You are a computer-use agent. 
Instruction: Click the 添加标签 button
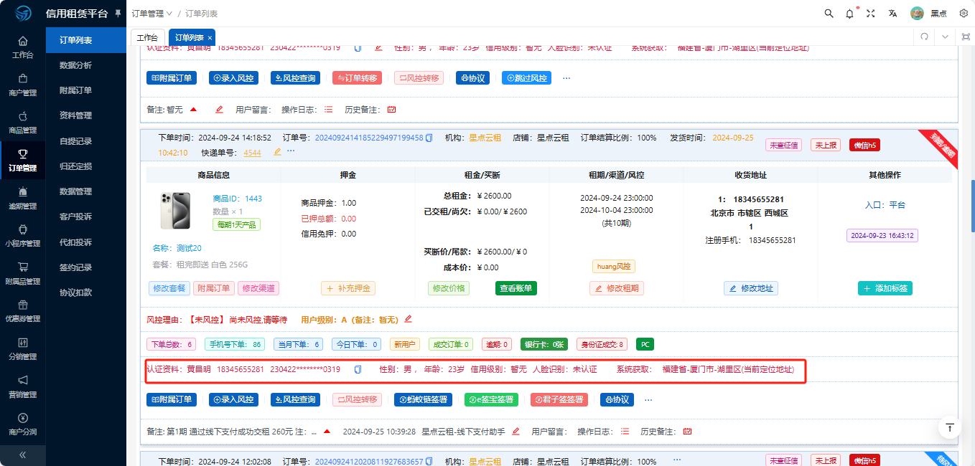(x=885, y=288)
